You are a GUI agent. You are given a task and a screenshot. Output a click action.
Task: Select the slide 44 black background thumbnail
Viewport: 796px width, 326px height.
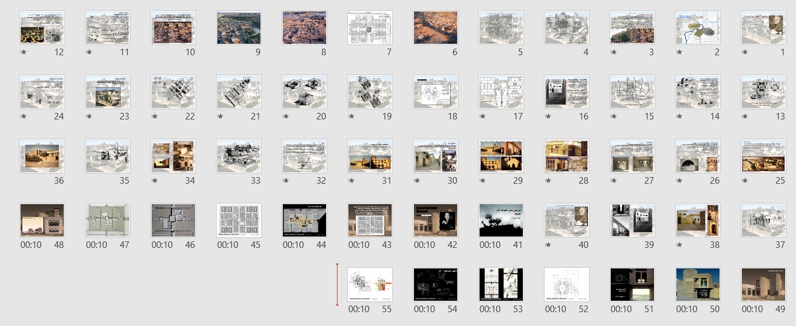[x=304, y=220]
